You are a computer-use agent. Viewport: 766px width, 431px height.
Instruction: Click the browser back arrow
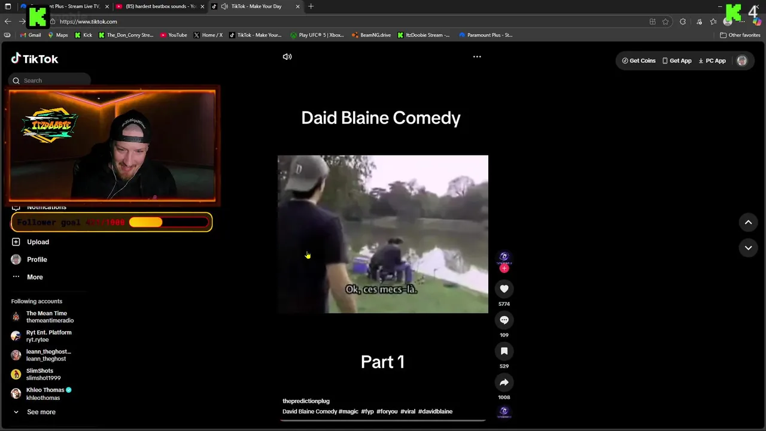(x=8, y=22)
